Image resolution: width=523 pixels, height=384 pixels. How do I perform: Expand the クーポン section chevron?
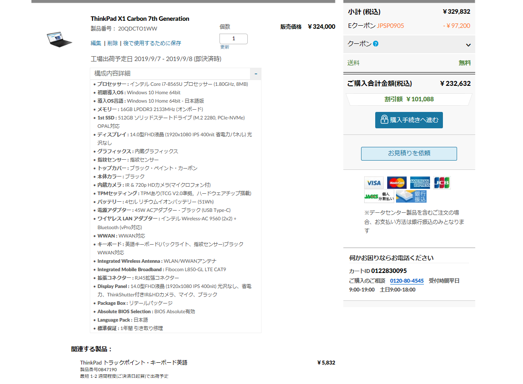point(468,45)
